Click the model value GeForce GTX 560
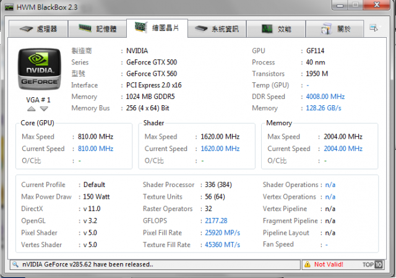Image resolution: width=396 pixels, height=278 pixels. click(152, 74)
